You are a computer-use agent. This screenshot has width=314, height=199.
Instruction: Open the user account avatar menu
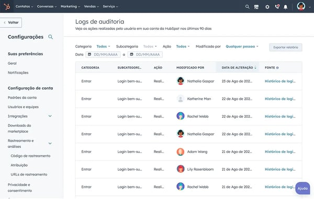pos(301,6)
